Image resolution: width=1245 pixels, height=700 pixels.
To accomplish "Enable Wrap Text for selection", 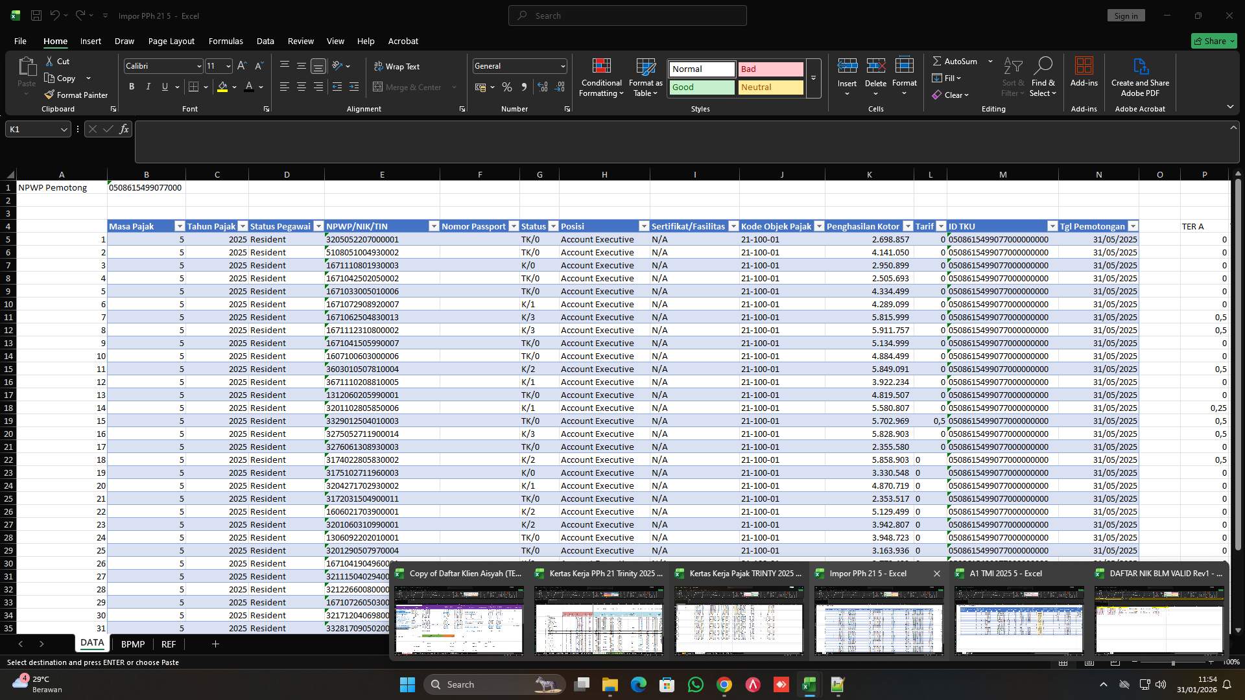I will click(397, 66).
